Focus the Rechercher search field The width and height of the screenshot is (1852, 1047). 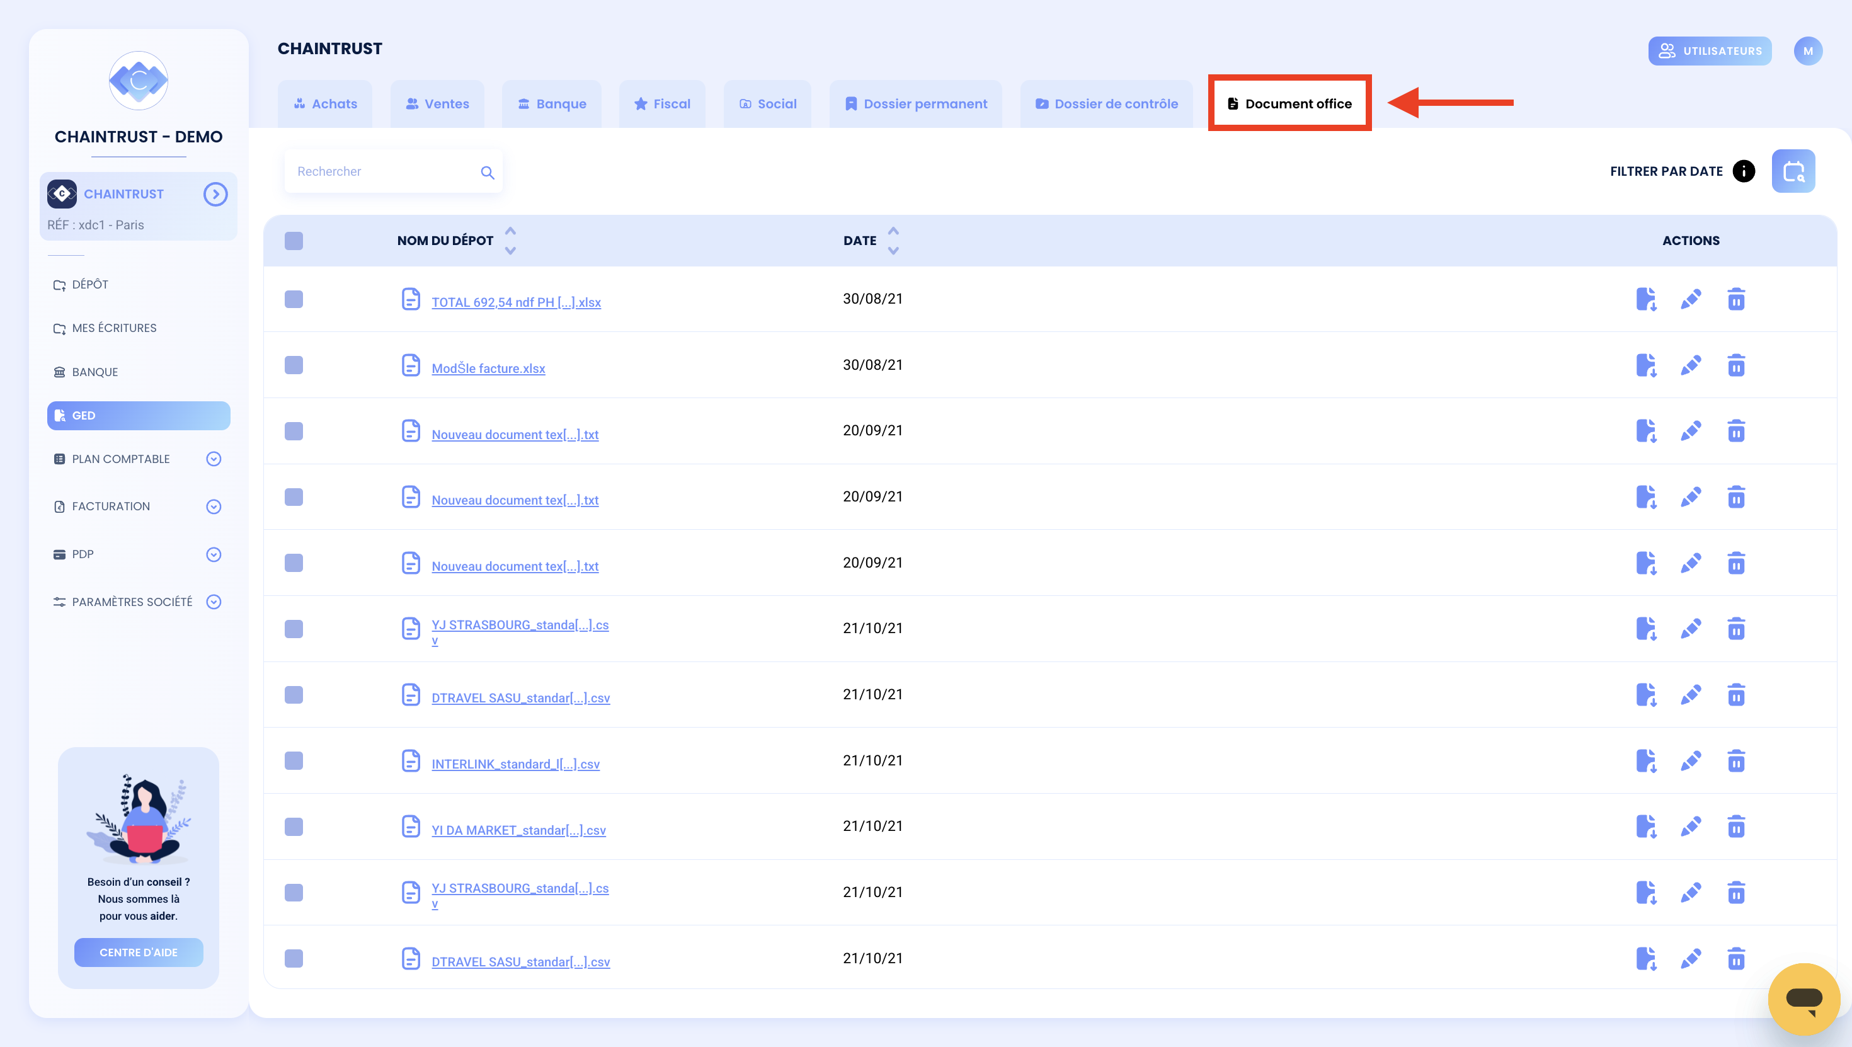393,171
